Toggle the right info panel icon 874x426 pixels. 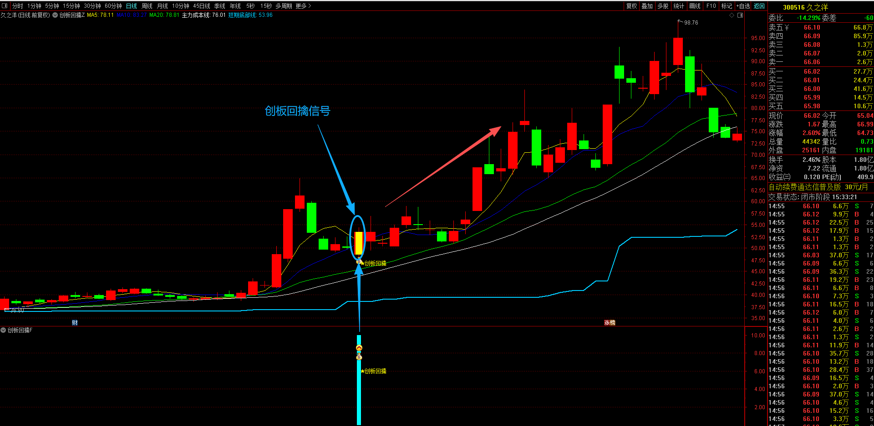coord(740,15)
